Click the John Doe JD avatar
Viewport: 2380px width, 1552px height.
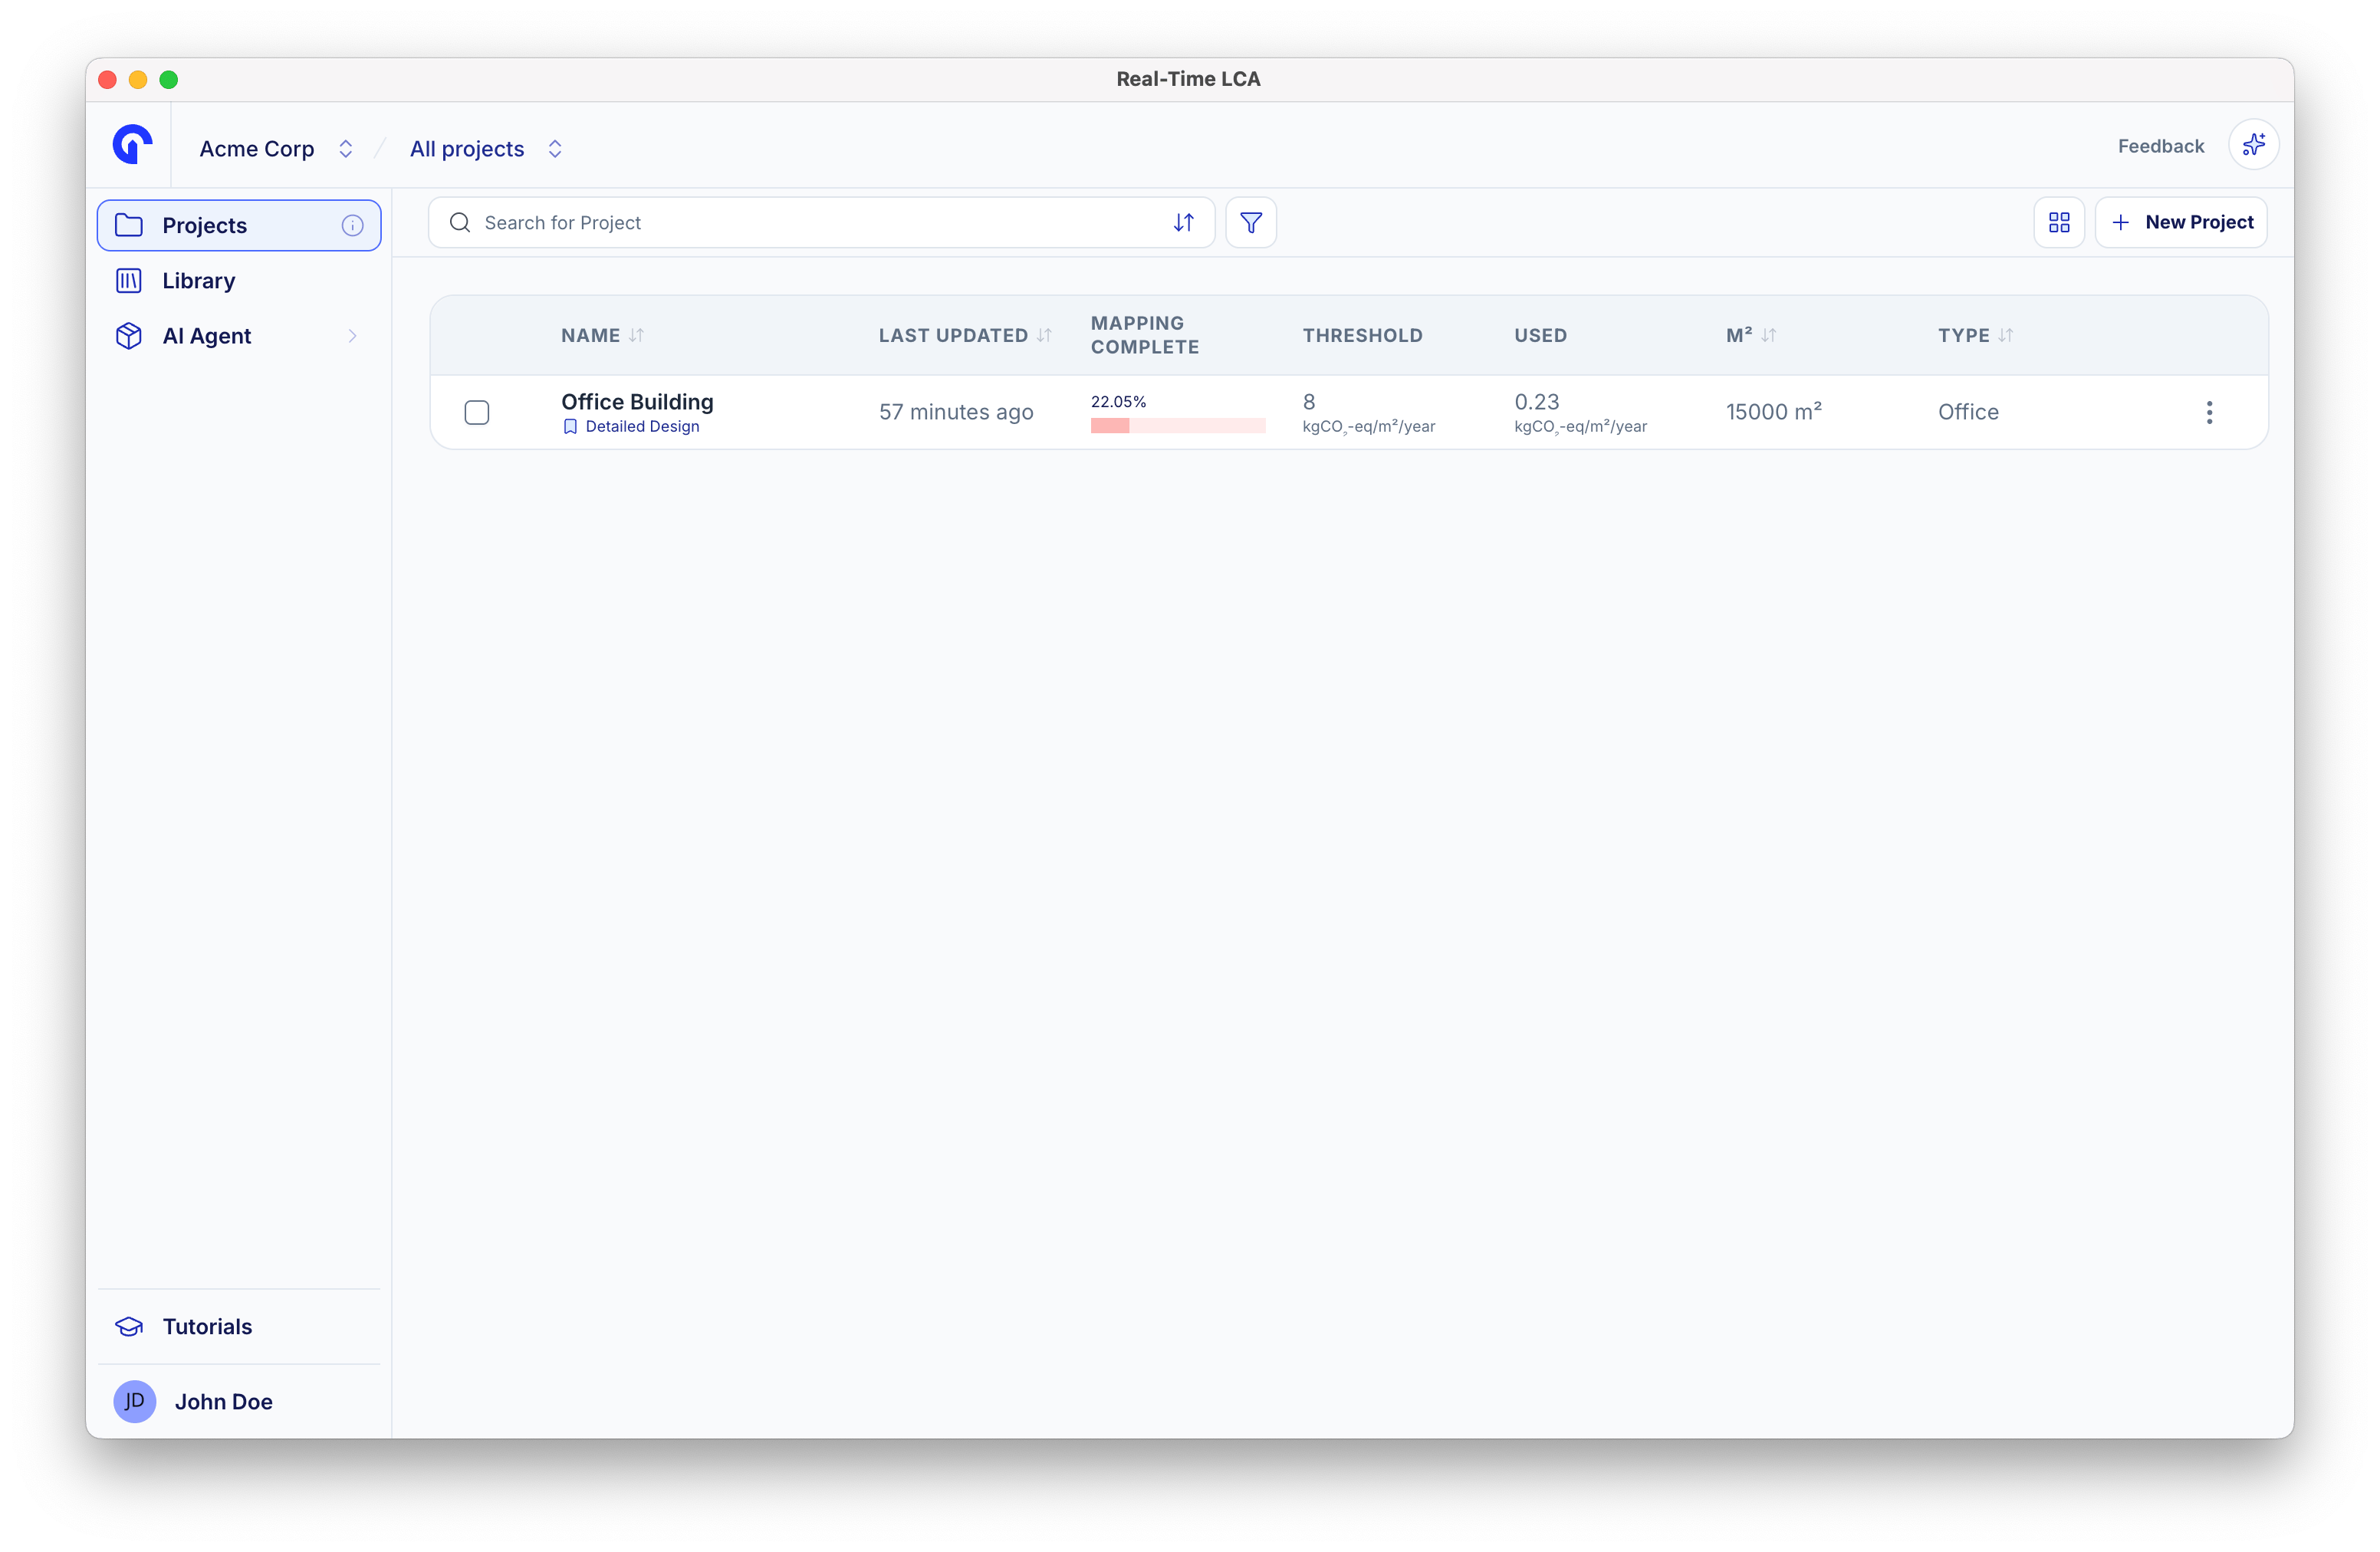point(134,1401)
